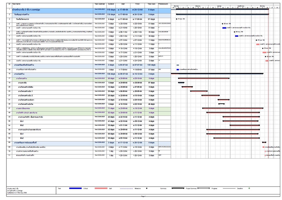The image size is (282, 200).
Task: Click the Gantt summary bar for row 18
Action: [181, 83]
